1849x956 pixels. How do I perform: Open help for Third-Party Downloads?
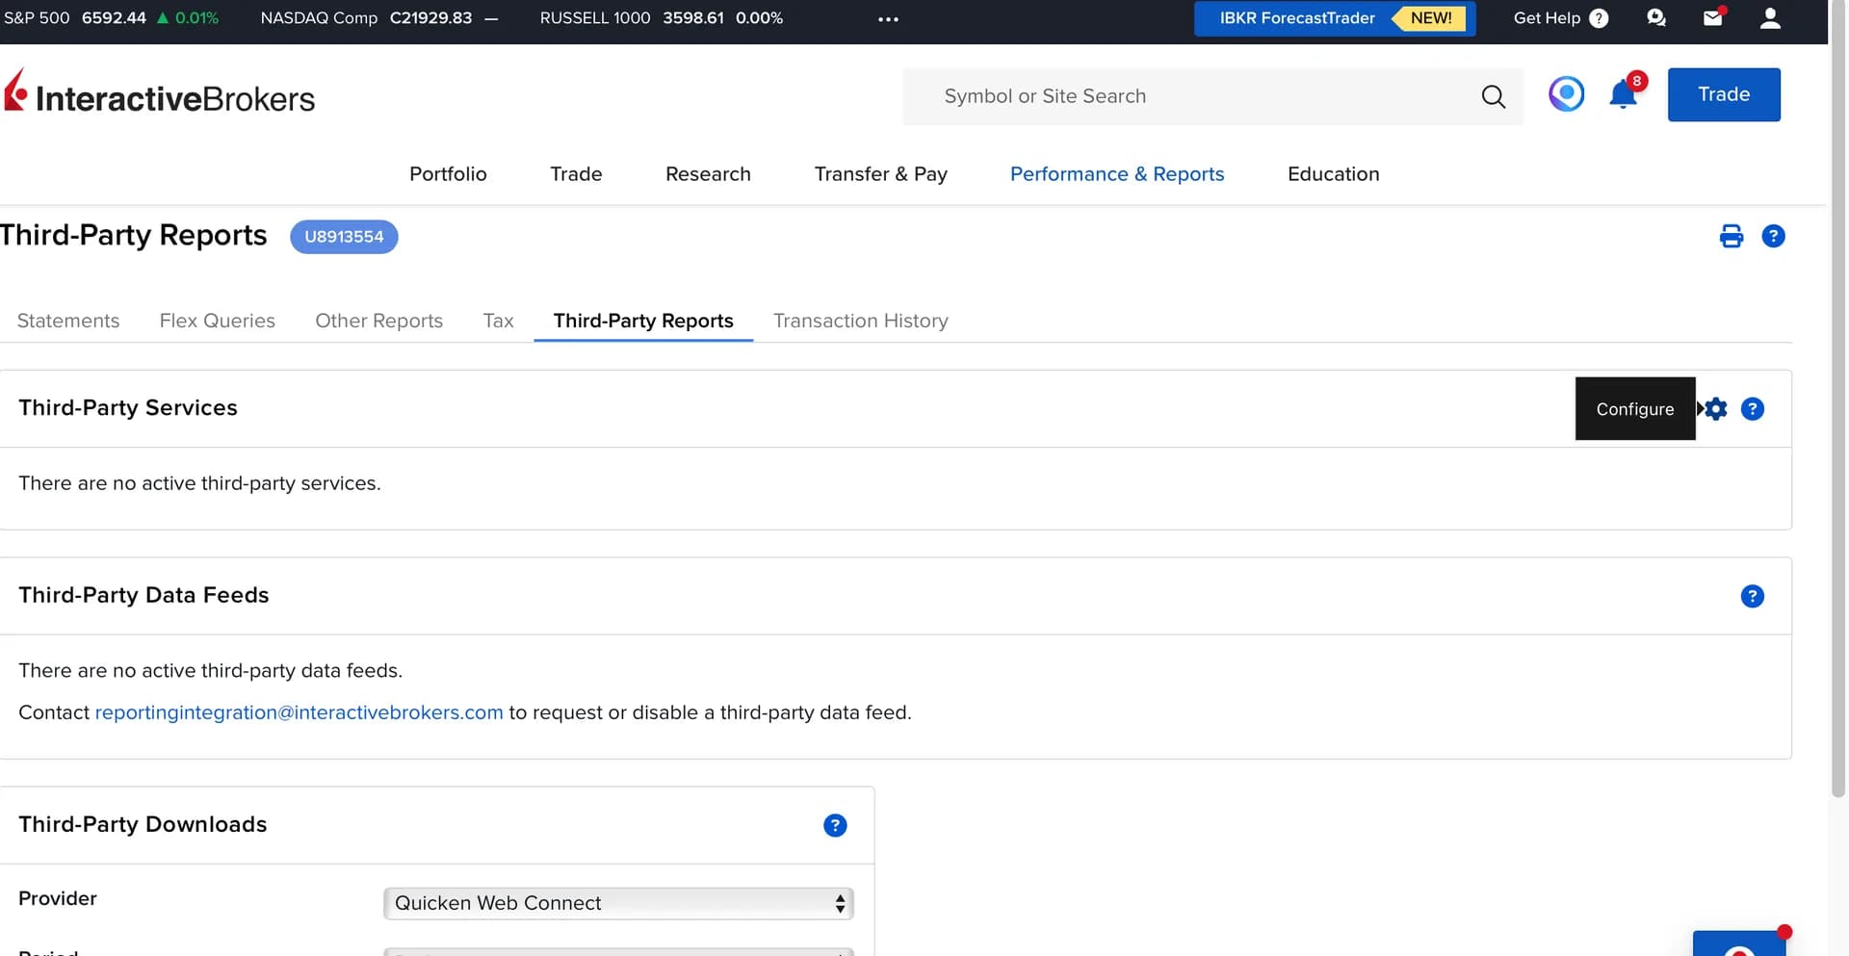click(835, 825)
